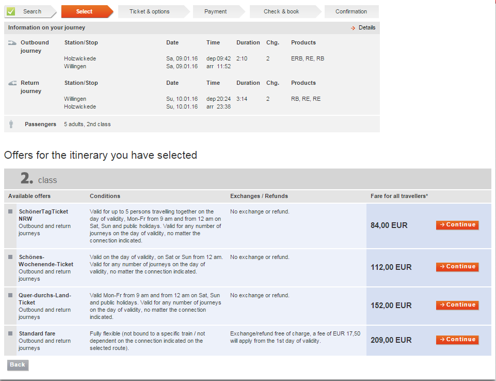Open journey Details link
496x381 pixels.
[367, 28]
